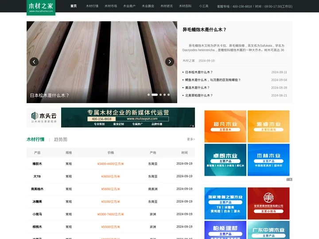Open the 广东中润木业 merchant tile

coord(268,230)
